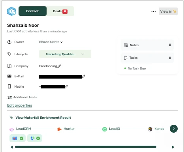
Task: Click the redacted E-Mail value field
Action: pos(60,77)
